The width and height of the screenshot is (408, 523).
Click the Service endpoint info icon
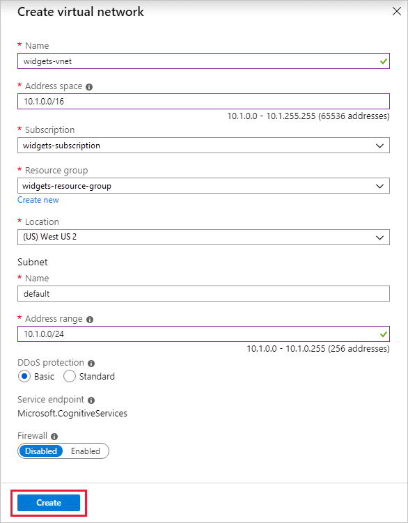91,400
